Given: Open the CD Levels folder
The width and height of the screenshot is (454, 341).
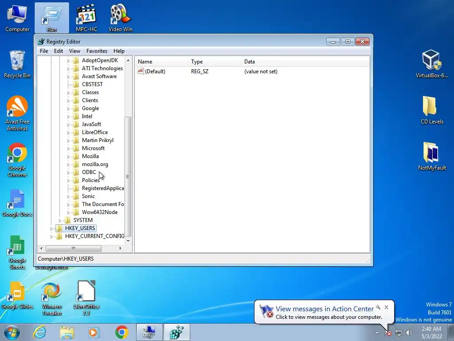Looking at the screenshot, I should click(432, 110).
